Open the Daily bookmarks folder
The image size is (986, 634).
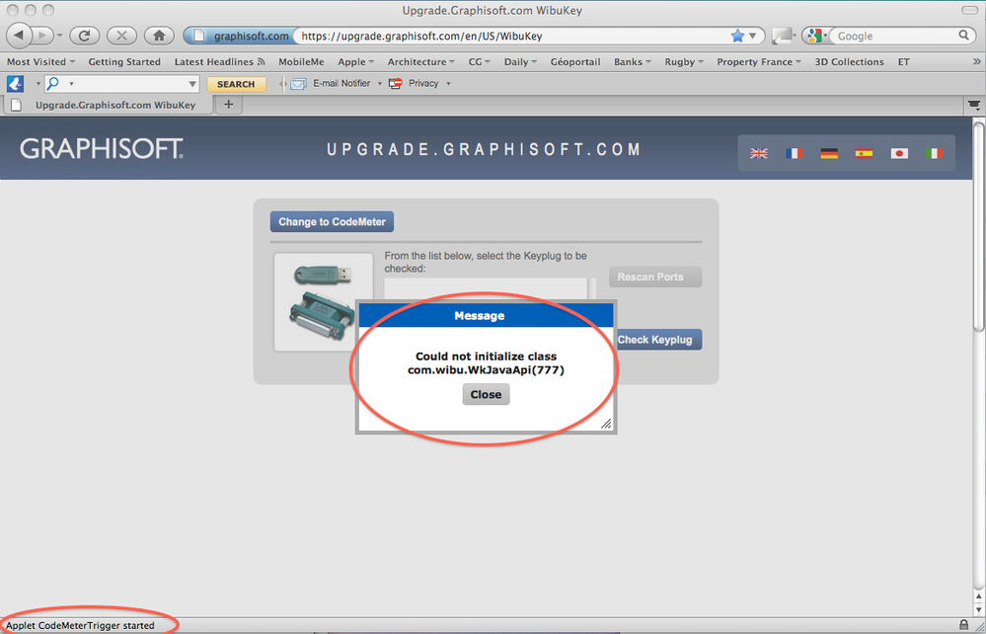pyautogui.click(x=521, y=61)
